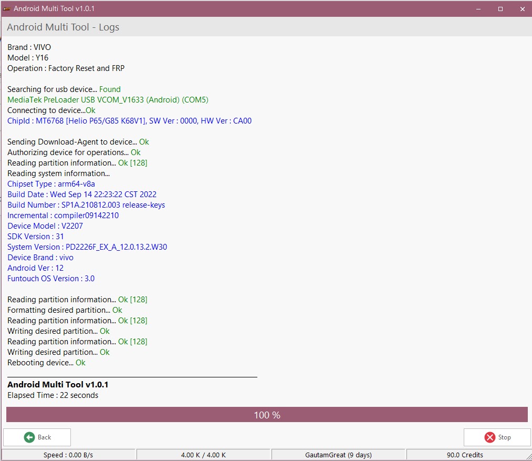Screen dimensions: 532x461
Task: Click the green back arrow icon
Action: click(x=29, y=437)
